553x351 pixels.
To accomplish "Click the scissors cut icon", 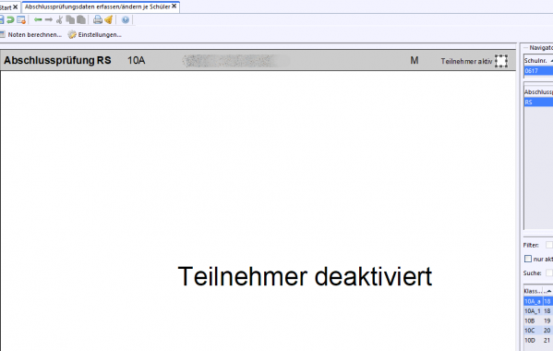I will pos(59,19).
